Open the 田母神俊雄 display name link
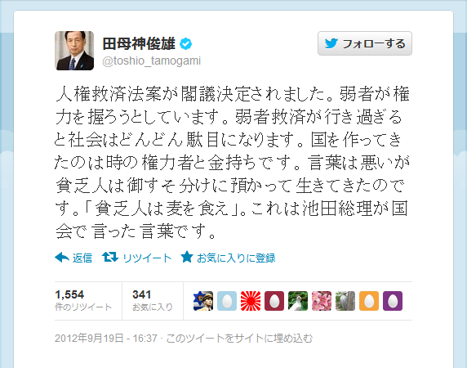Screen dimensions: 467x368 (x=139, y=44)
